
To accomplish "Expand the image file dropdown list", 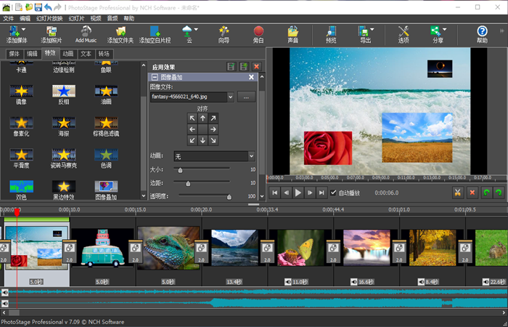I will (230, 97).
